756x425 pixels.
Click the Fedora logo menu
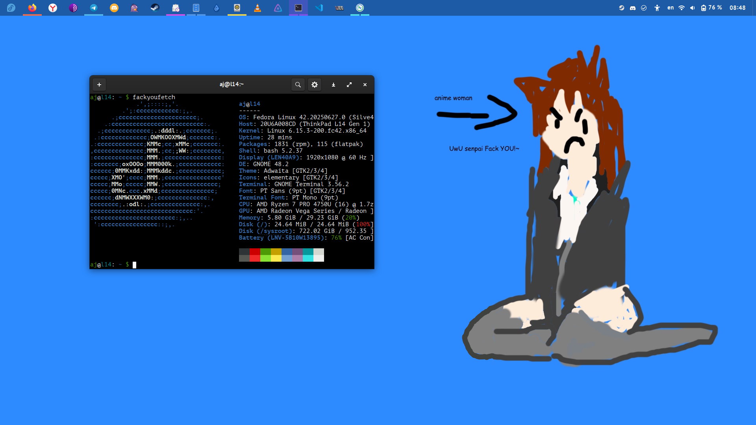pos(11,7)
